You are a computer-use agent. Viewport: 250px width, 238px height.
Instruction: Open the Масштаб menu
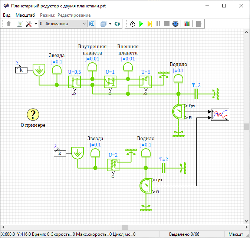(25, 15)
